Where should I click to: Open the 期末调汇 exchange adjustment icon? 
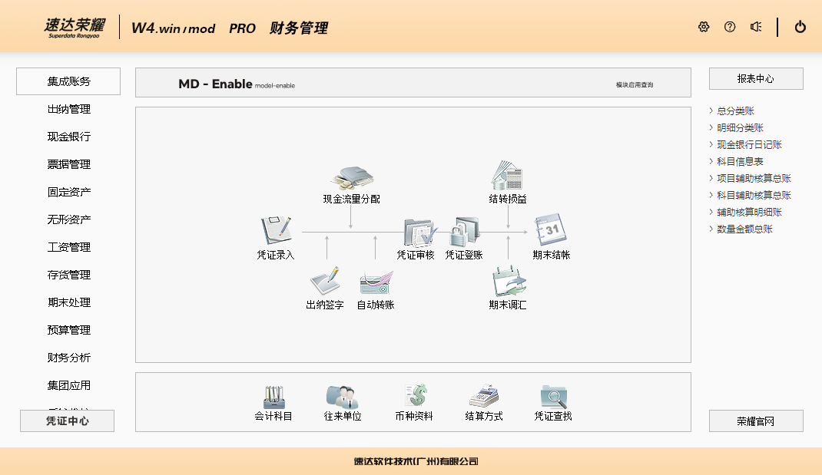(x=508, y=282)
